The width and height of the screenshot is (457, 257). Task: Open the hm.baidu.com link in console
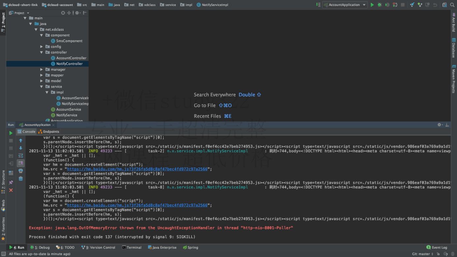[137, 169]
